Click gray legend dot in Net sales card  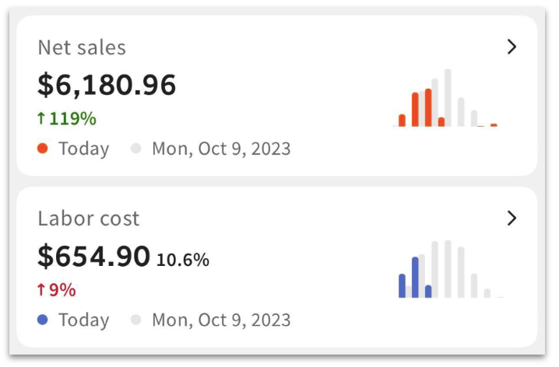tap(136, 148)
